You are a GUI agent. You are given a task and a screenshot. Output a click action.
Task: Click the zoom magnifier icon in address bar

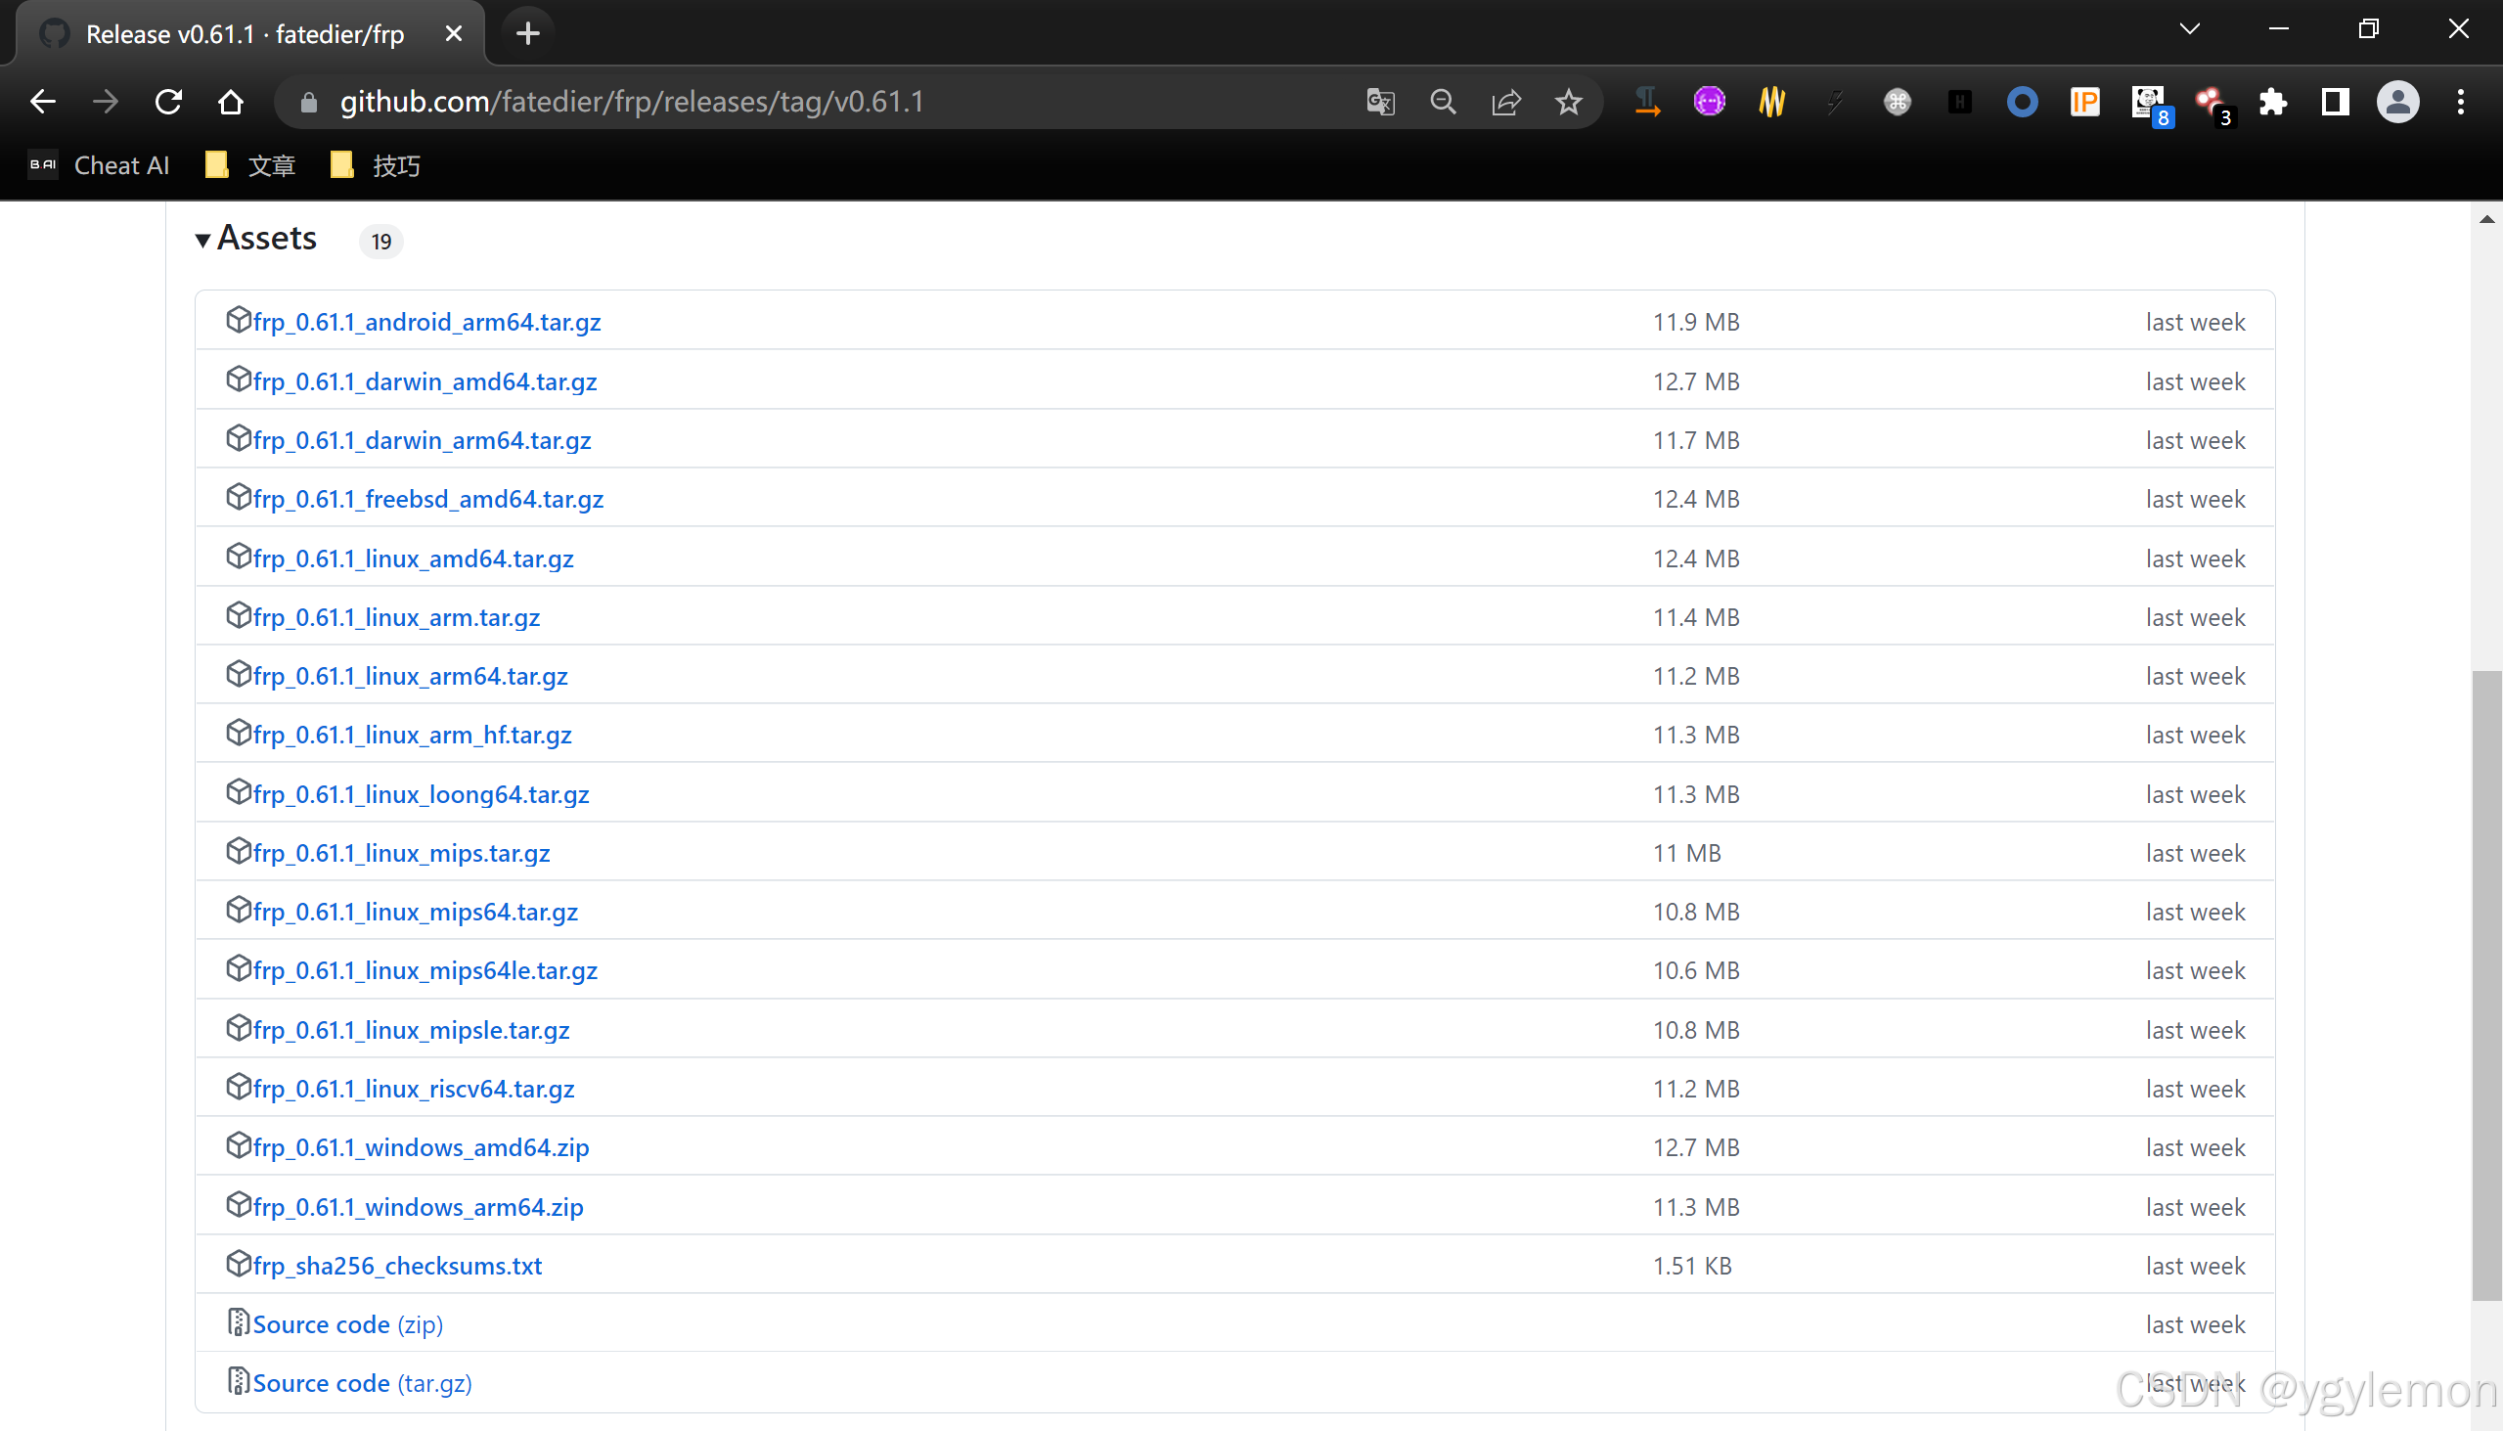coord(1443,101)
